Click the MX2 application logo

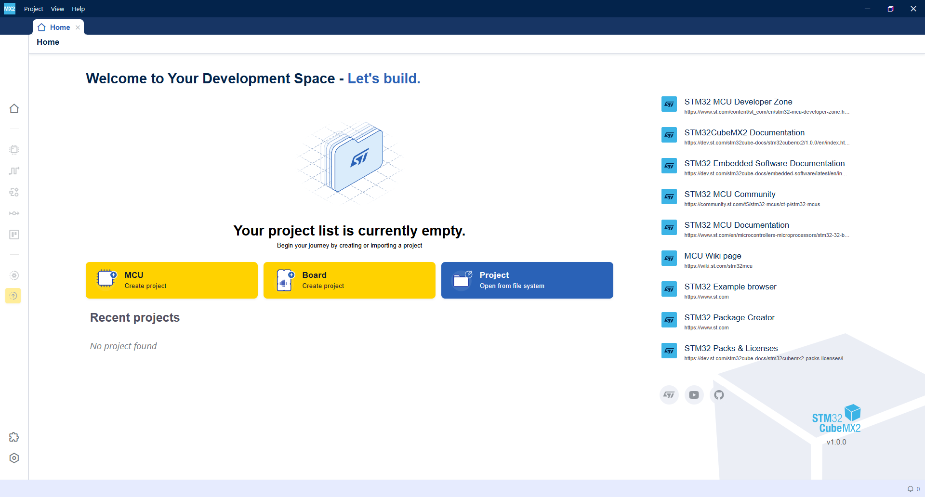10,9
